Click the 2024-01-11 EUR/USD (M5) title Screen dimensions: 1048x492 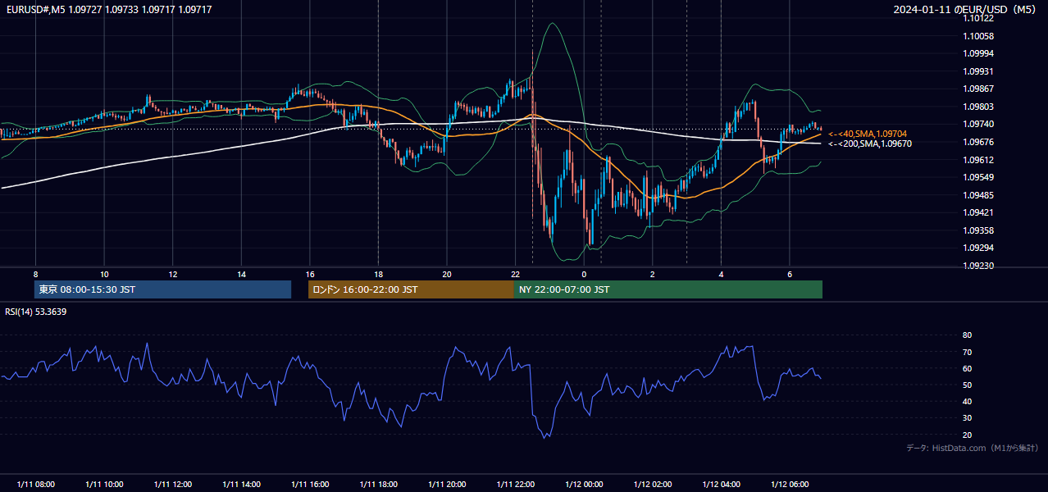pyautogui.click(x=966, y=9)
